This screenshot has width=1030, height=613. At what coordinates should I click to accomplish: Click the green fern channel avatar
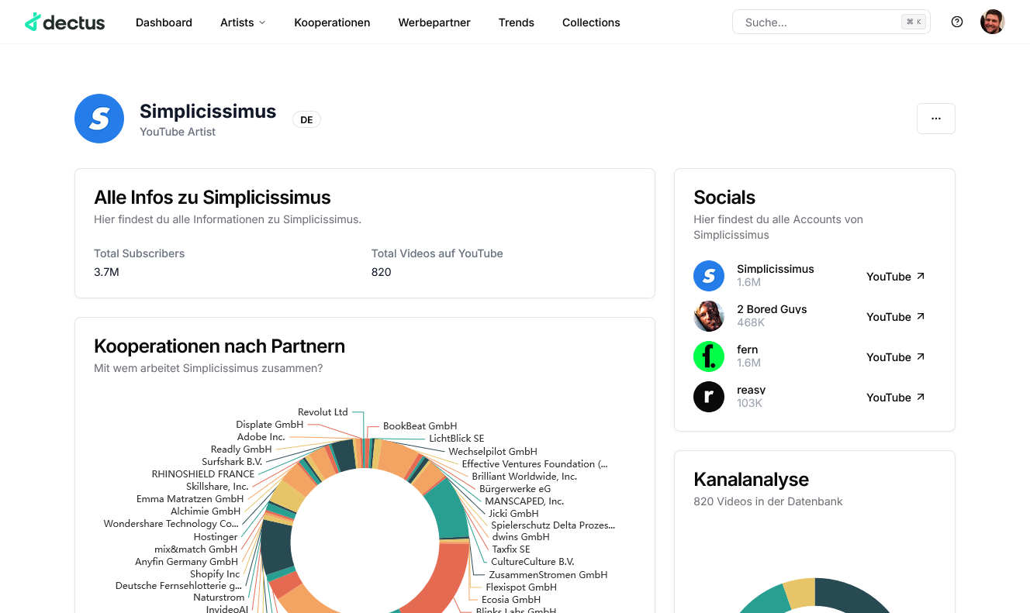[x=708, y=356]
